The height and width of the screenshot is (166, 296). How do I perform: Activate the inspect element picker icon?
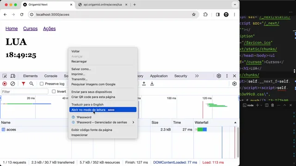coord(5,76)
